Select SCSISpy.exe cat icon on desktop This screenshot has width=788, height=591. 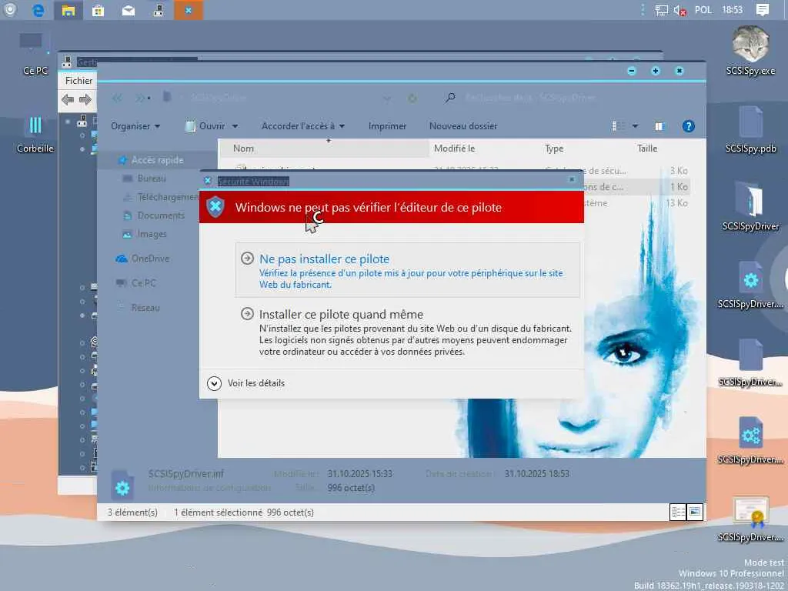pos(750,50)
